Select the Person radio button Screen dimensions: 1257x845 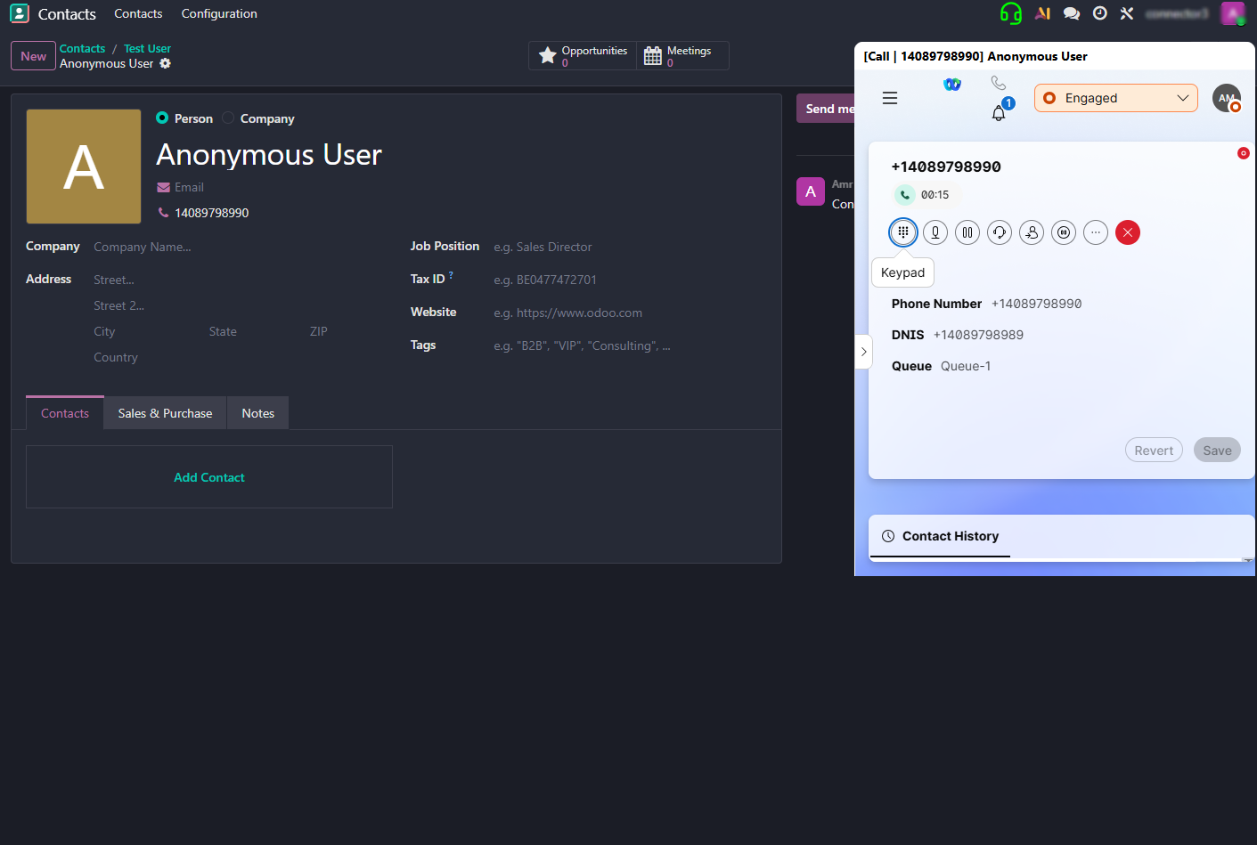pyautogui.click(x=162, y=118)
